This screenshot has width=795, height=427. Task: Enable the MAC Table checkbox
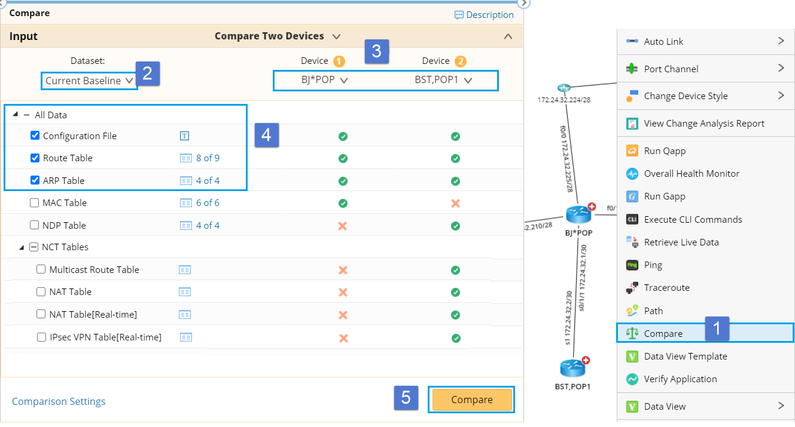click(35, 203)
